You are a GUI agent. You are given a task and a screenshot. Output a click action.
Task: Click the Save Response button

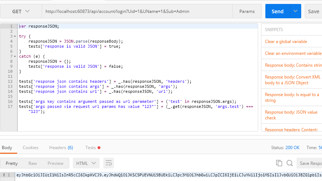309,163
